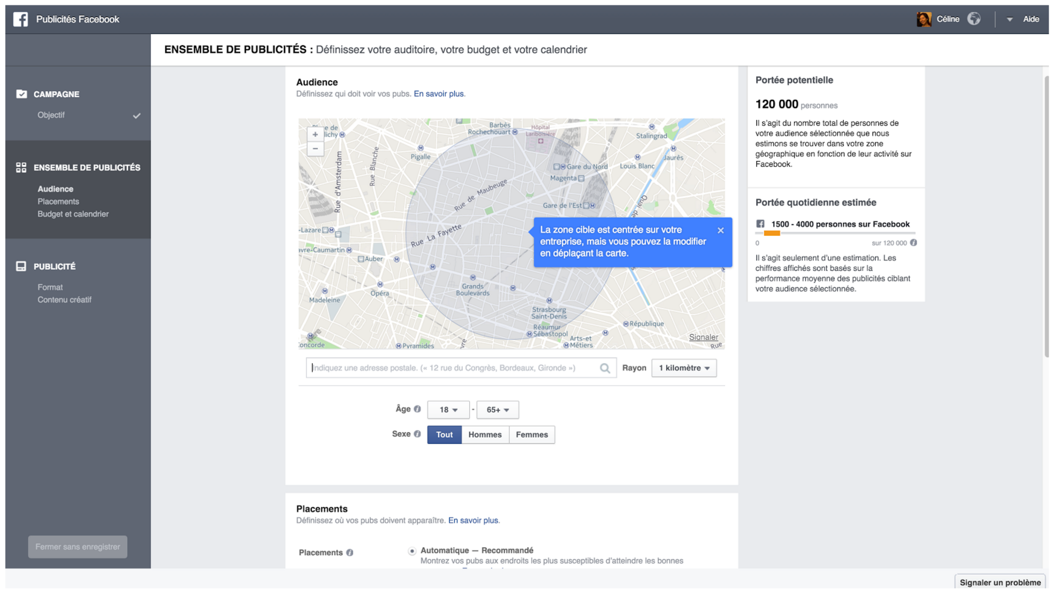
Task: Open the account dropdown arrow near Aide
Action: (1010, 20)
